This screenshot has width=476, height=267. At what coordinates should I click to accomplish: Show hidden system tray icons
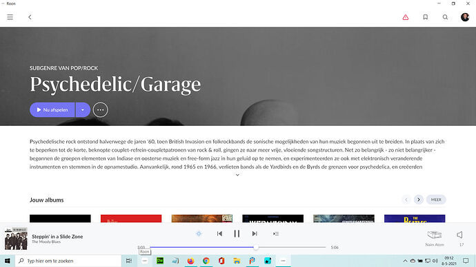pyautogui.click(x=405, y=261)
